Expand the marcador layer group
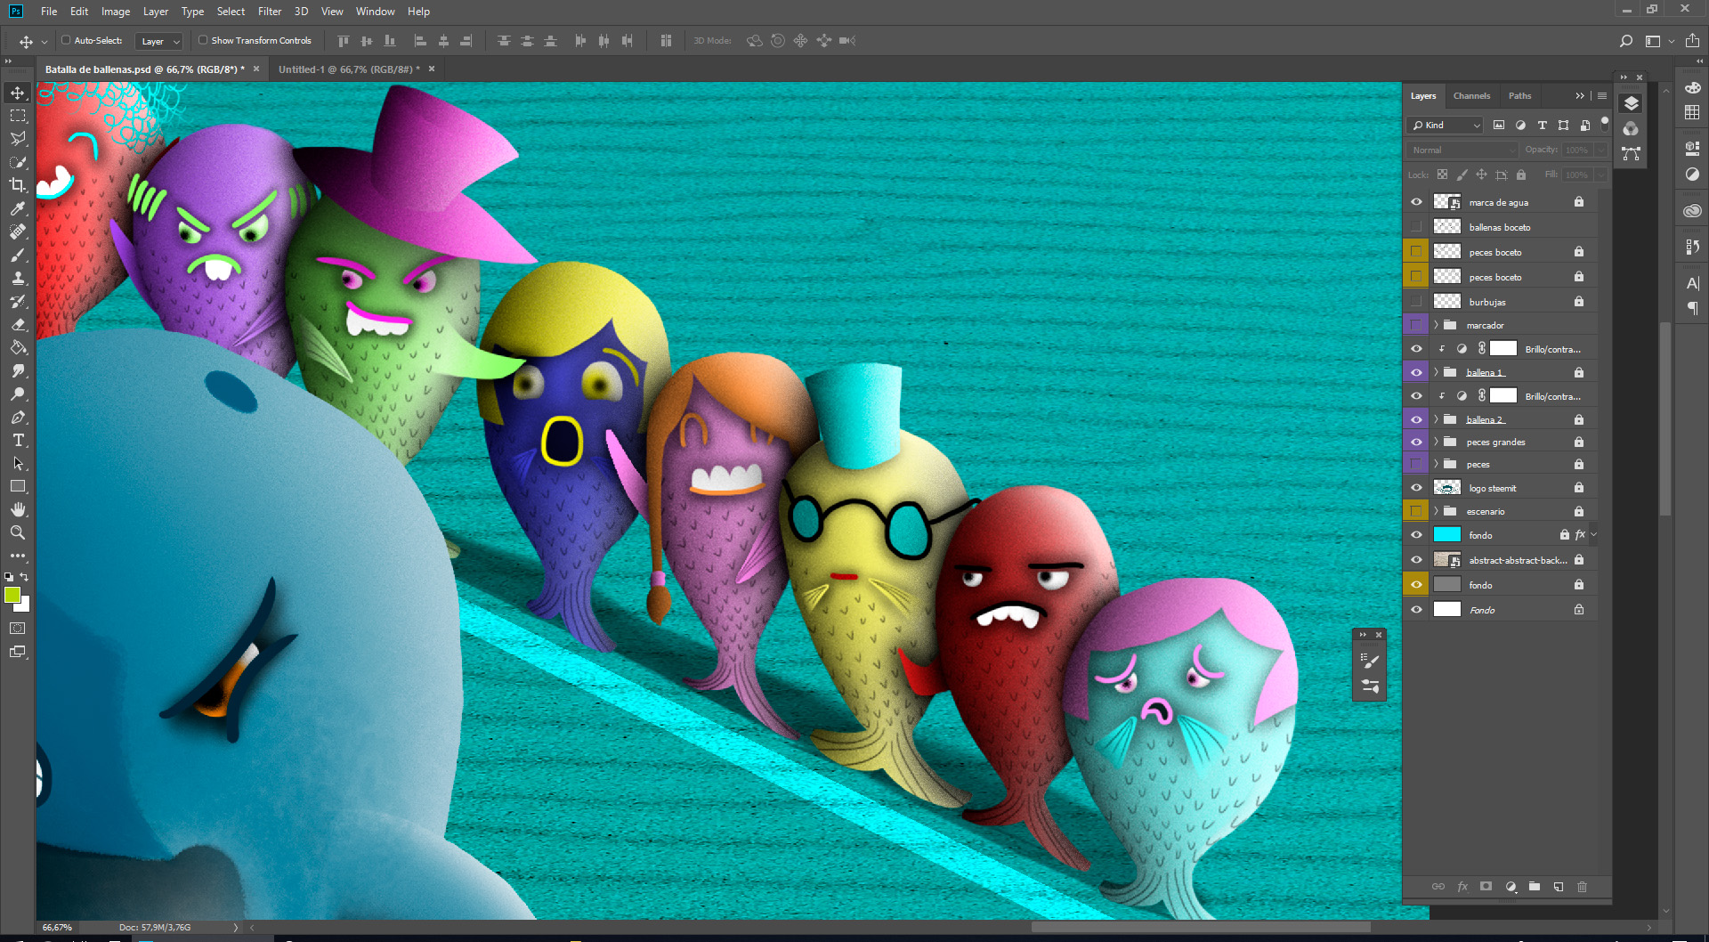Image resolution: width=1709 pixels, height=942 pixels. tap(1436, 325)
